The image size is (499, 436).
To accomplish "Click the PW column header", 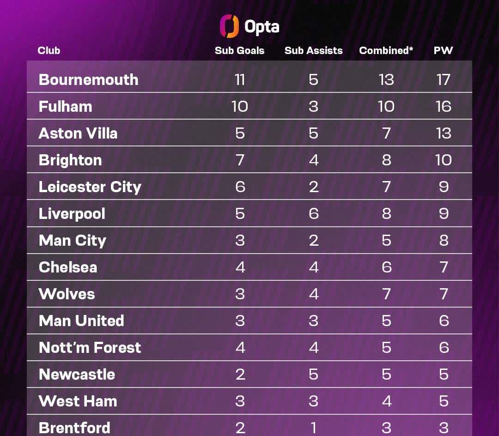I will pyautogui.click(x=443, y=51).
